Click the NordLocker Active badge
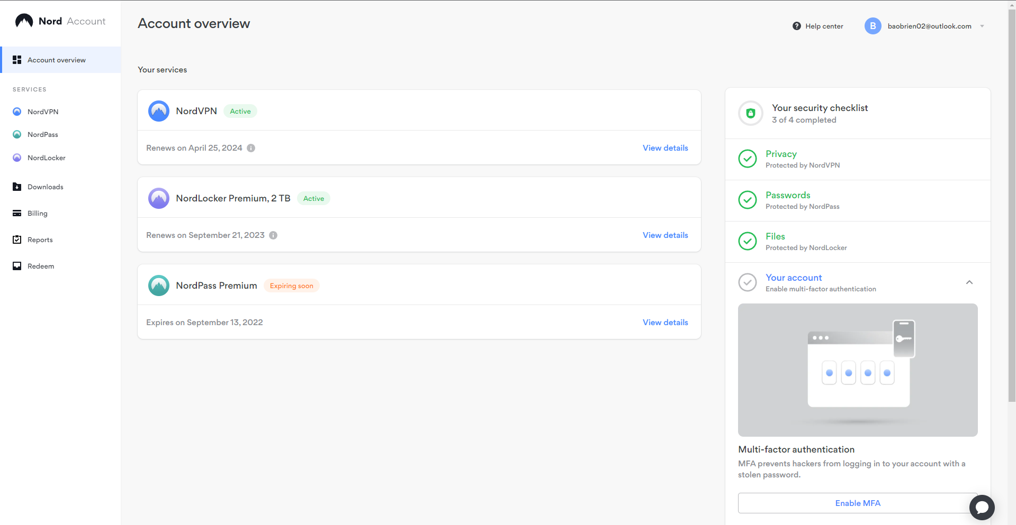 point(313,198)
